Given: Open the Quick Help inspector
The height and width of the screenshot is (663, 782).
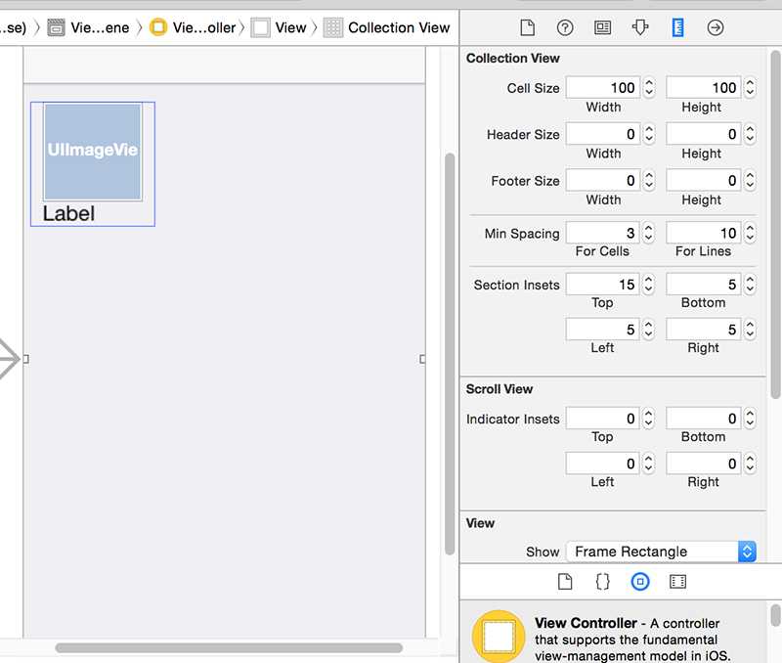Looking at the screenshot, I should point(565,27).
